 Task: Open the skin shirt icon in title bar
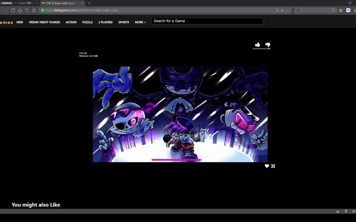tap(350, 3)
